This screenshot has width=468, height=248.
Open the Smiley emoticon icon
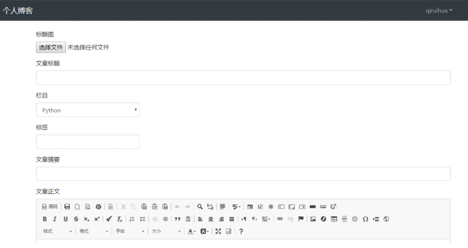[355, 219]
